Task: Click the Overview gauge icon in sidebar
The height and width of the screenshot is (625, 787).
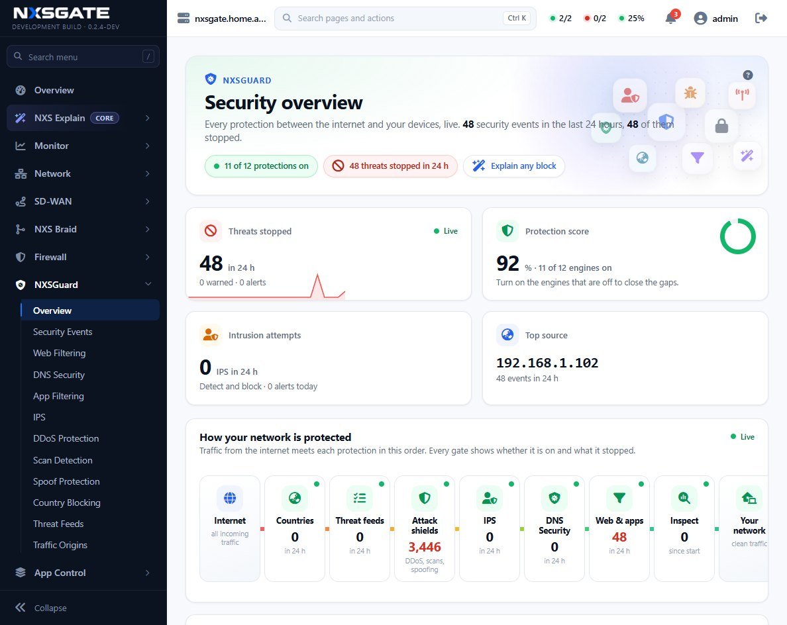Action: (21, 90)
